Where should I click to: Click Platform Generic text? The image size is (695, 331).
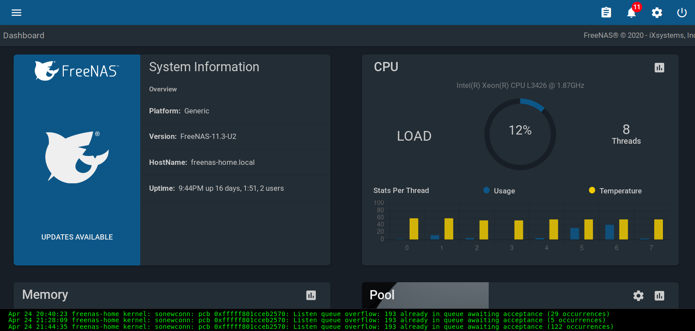179,111
